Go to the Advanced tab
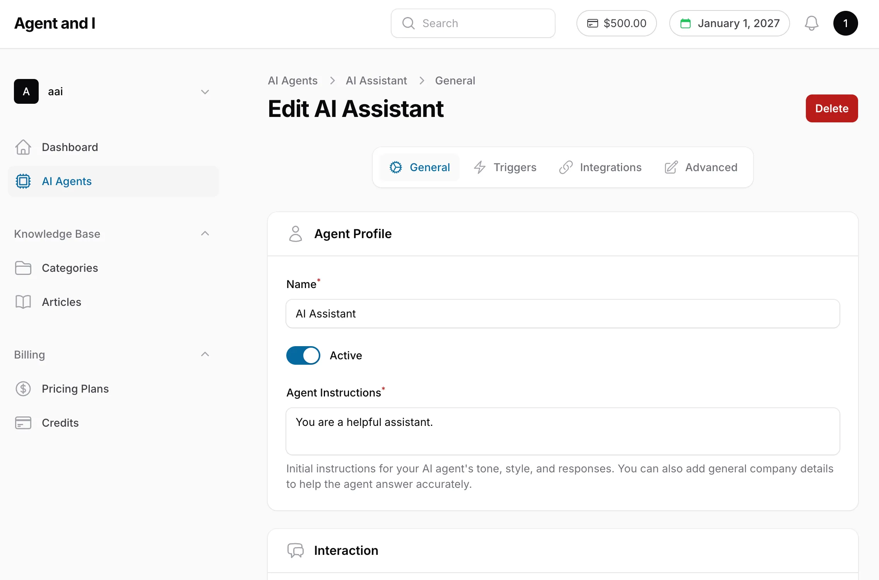The image size is (879, 580). click(701, 167)
